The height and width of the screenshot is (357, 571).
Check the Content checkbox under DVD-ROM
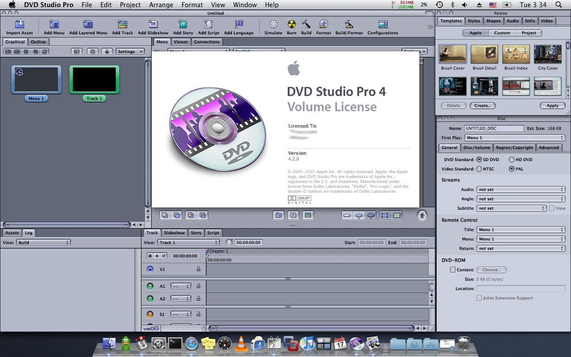[x=452, y=270]
